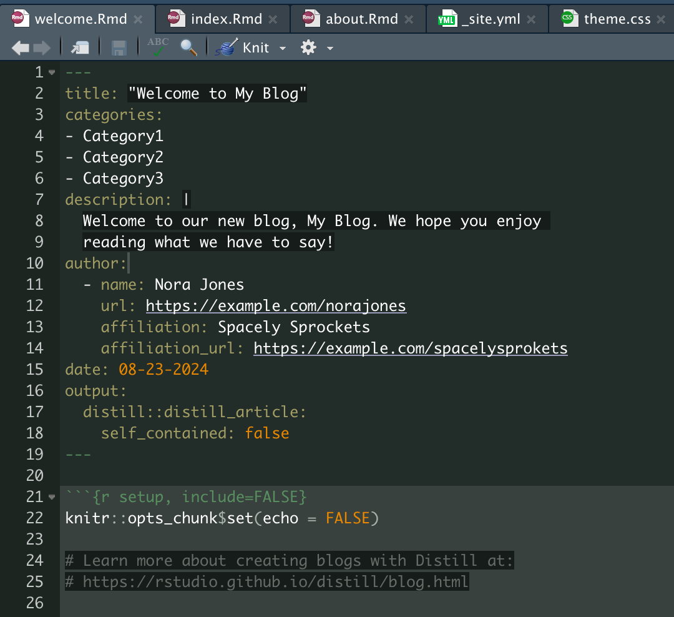Go back to previous source location arrow
This screenshot has height=617, width=674.
point(20,47)
